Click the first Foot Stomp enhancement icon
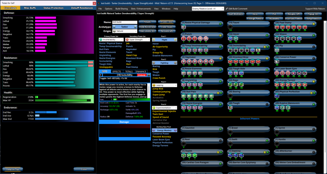327x174 pixels. 277,27
